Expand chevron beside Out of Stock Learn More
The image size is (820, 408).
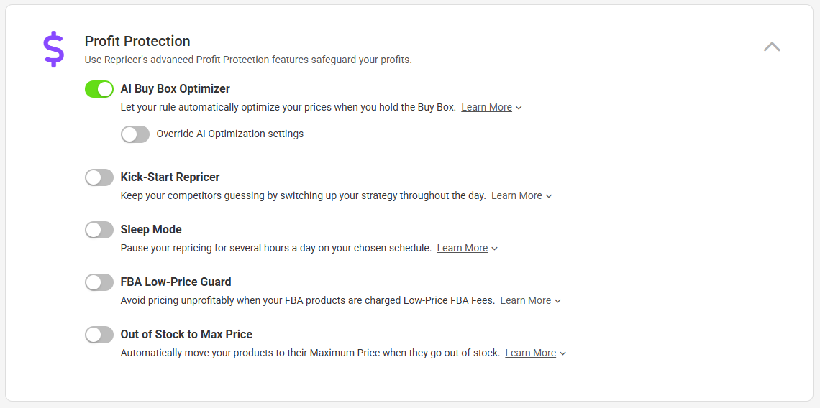[x=563, y=354]
